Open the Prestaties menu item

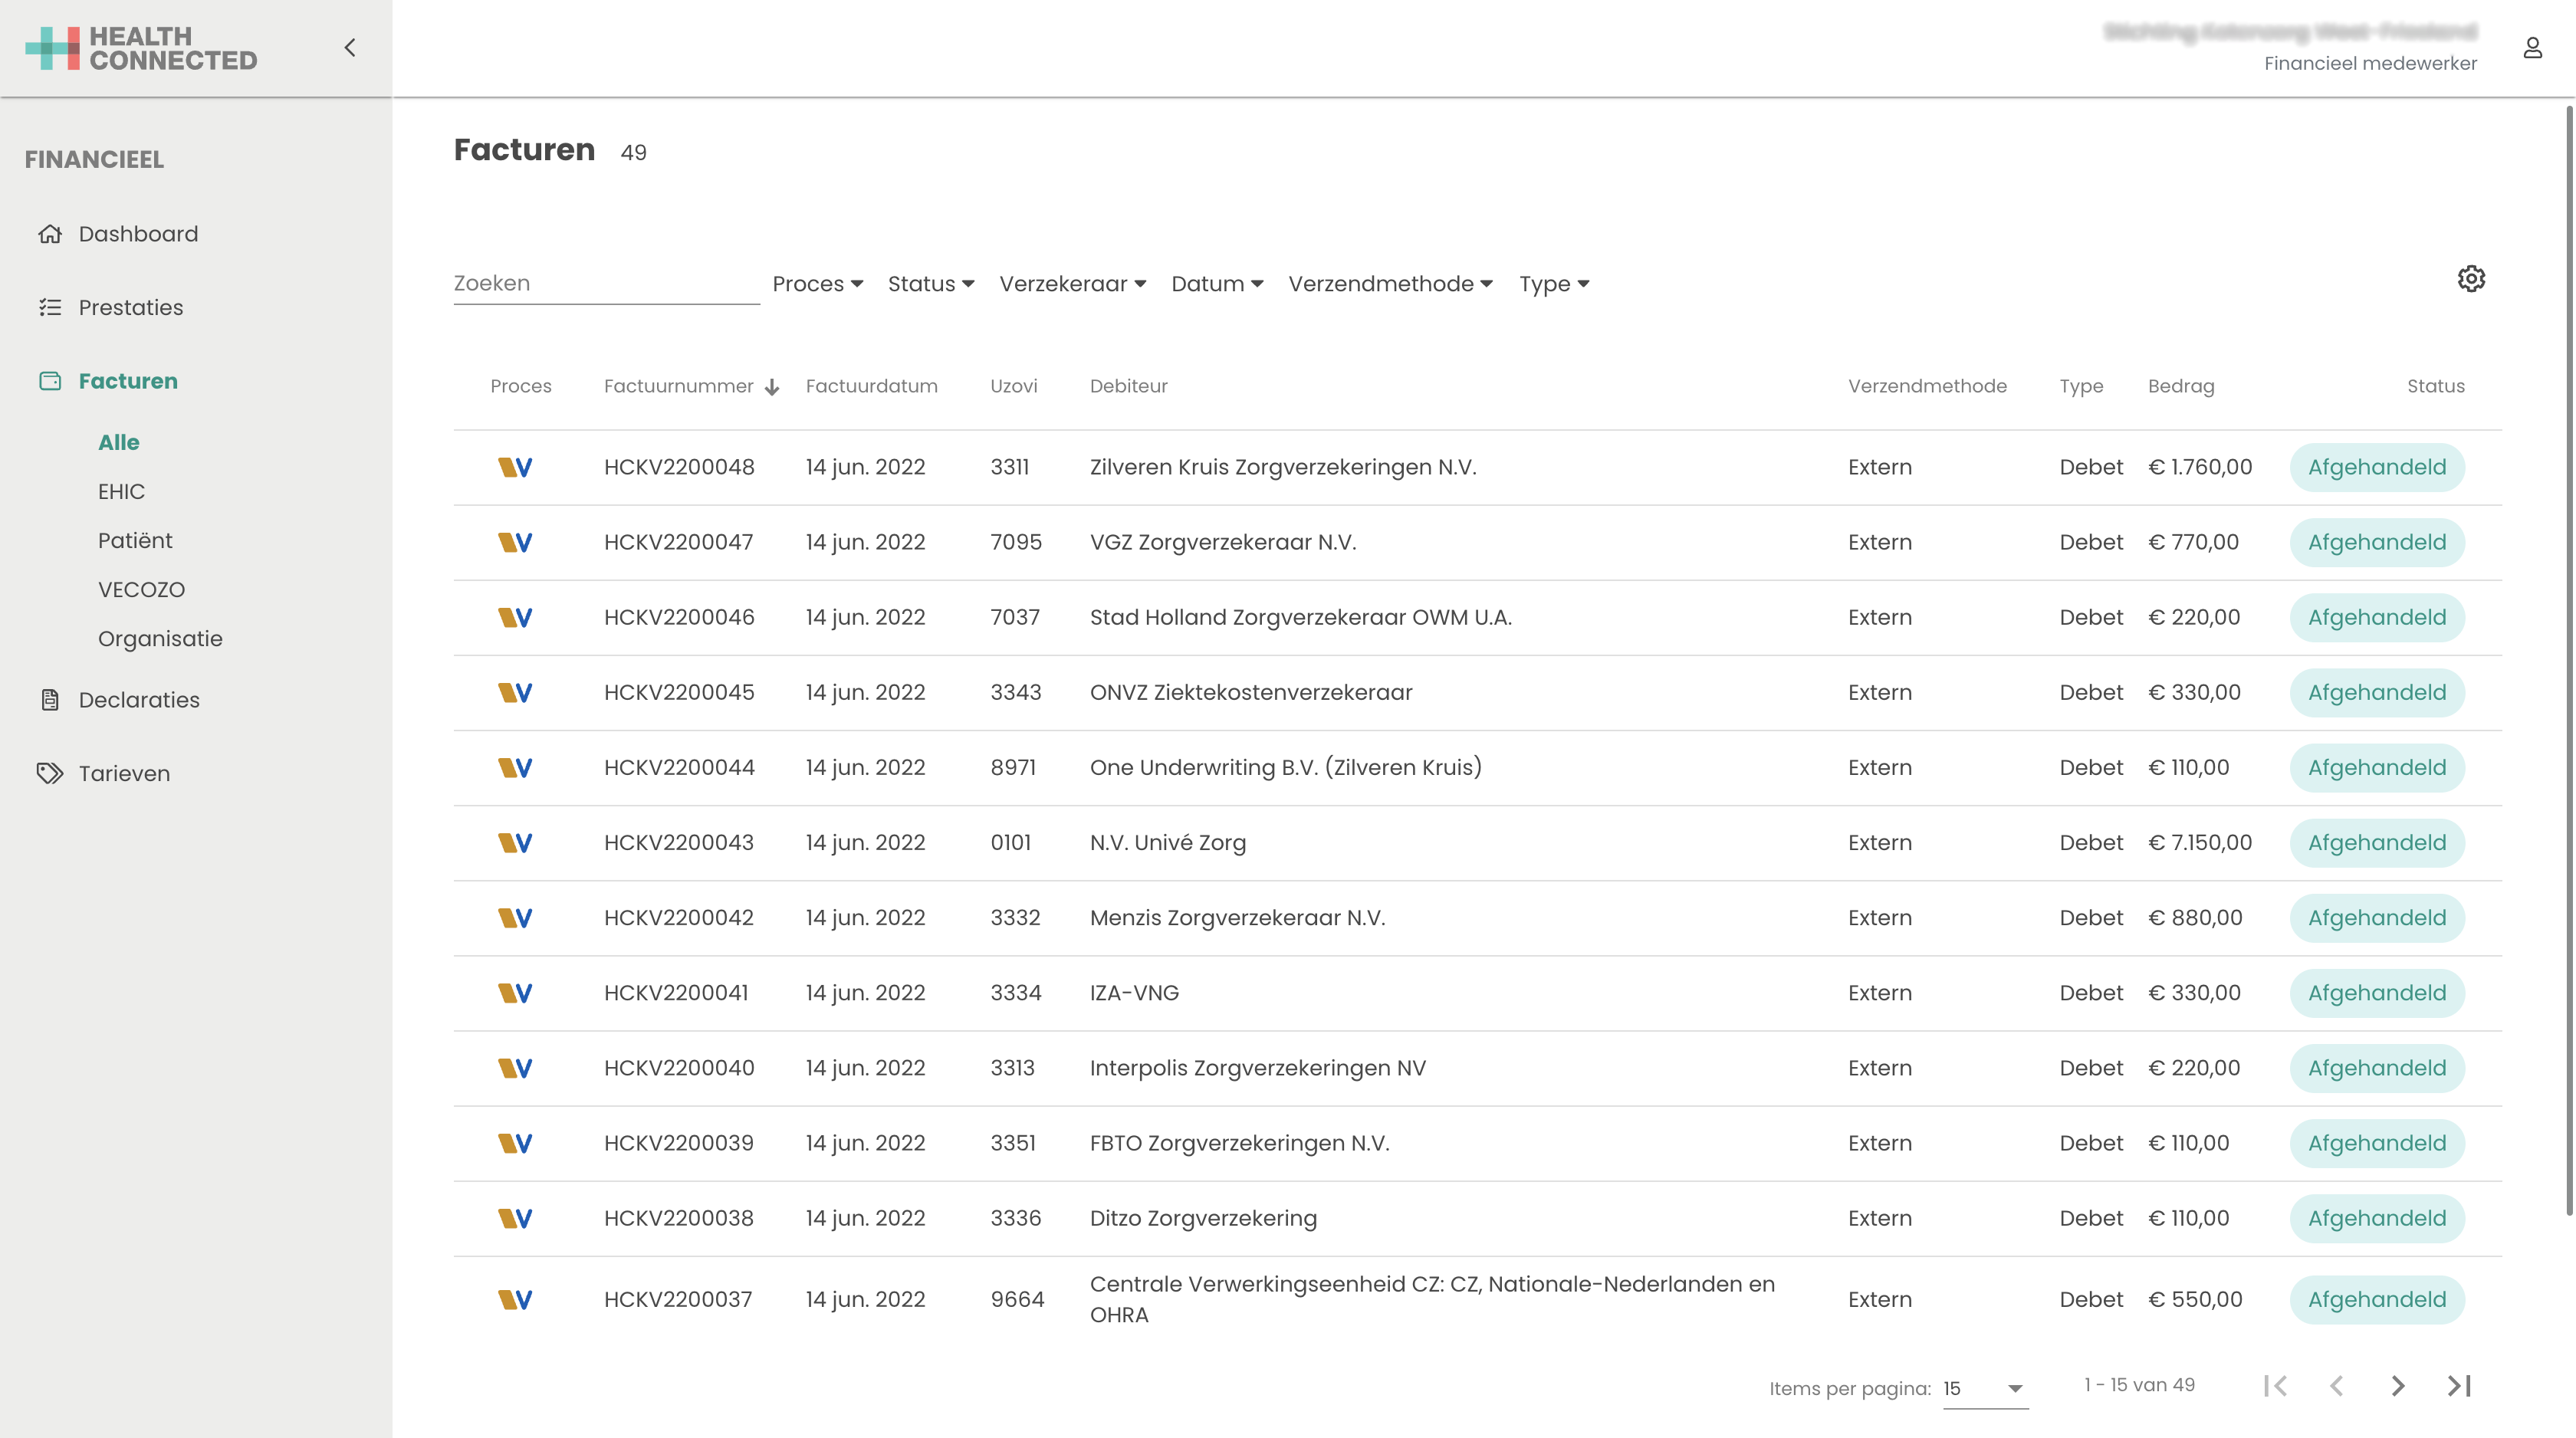click(130, 307)
